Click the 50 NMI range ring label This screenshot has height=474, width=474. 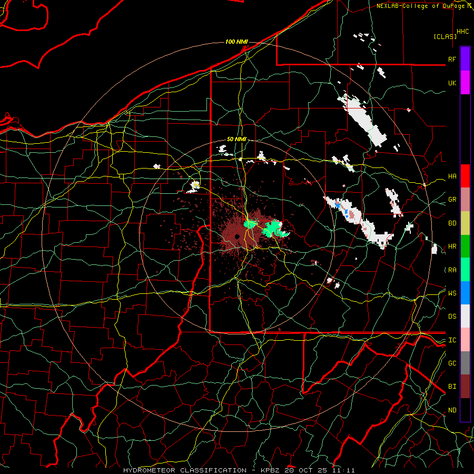(236, 140)
